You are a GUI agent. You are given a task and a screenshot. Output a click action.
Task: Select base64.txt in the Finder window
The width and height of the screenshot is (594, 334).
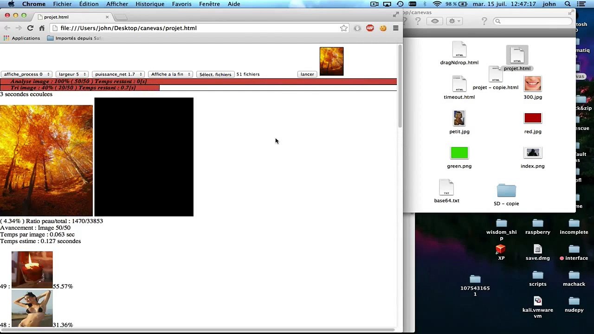click(446, 192)
